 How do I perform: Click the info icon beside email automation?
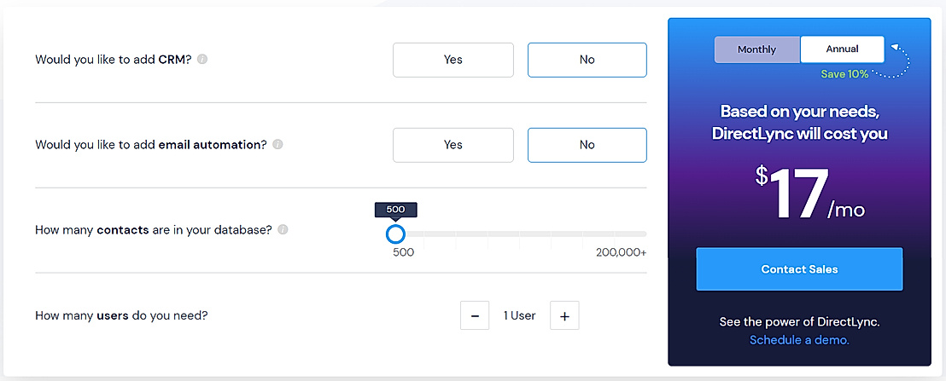click(277, 145)
